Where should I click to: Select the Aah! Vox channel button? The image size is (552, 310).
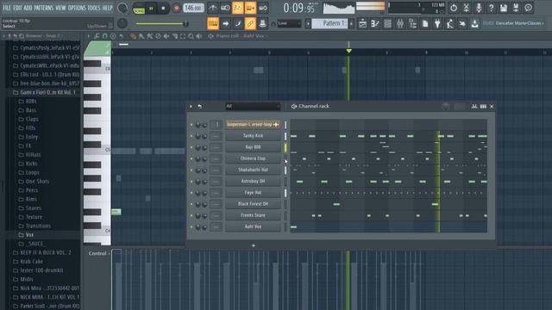(253, 226)
